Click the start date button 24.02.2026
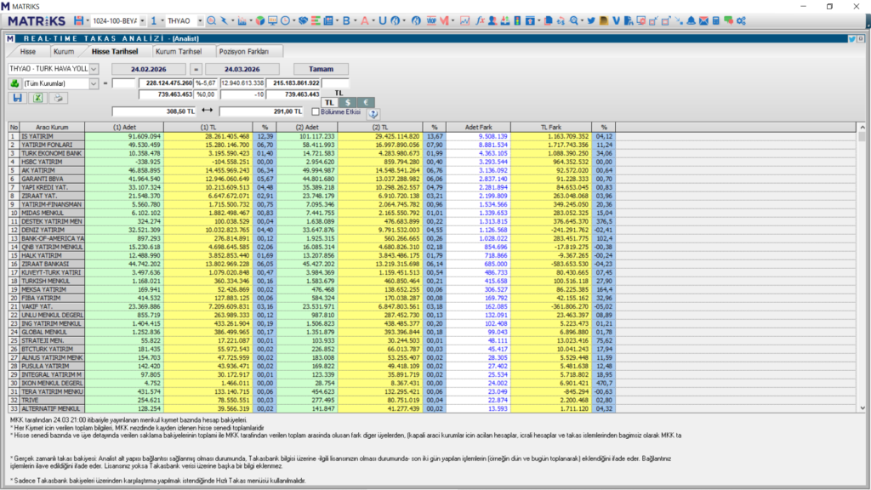 (x=149, y=69)
